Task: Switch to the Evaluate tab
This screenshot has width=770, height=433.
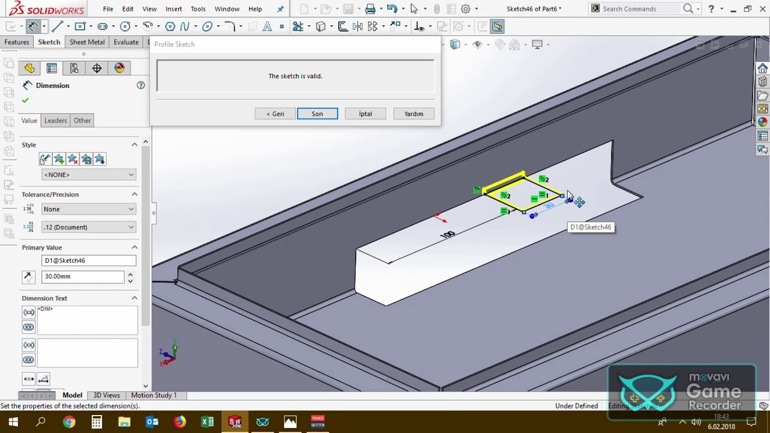Action: [x=126, y=42]
